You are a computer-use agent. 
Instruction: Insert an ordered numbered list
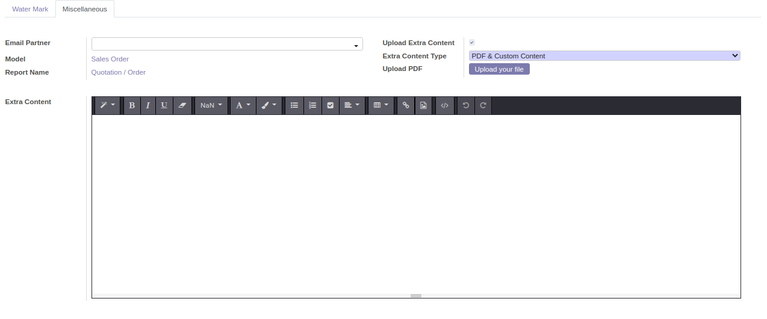pos(312,105)
